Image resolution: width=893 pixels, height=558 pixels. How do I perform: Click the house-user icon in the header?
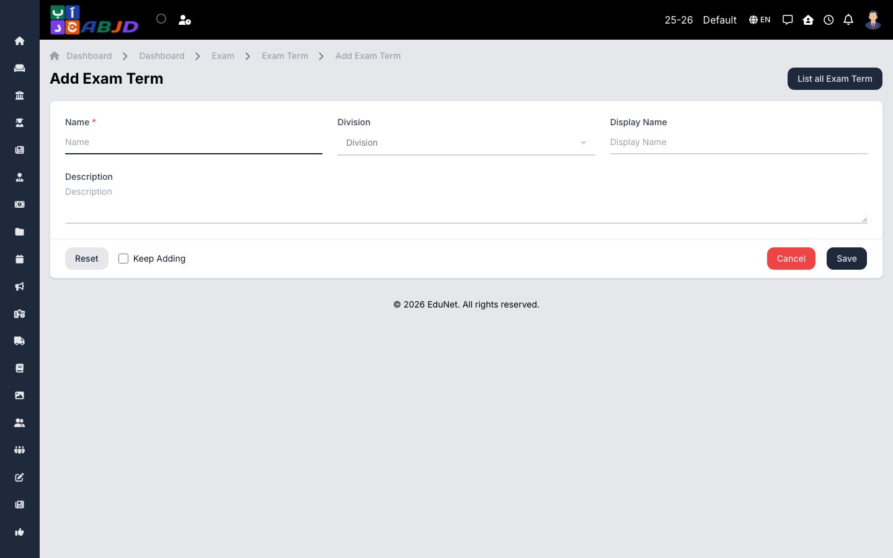pyautogui.click(x=808, y=20)
